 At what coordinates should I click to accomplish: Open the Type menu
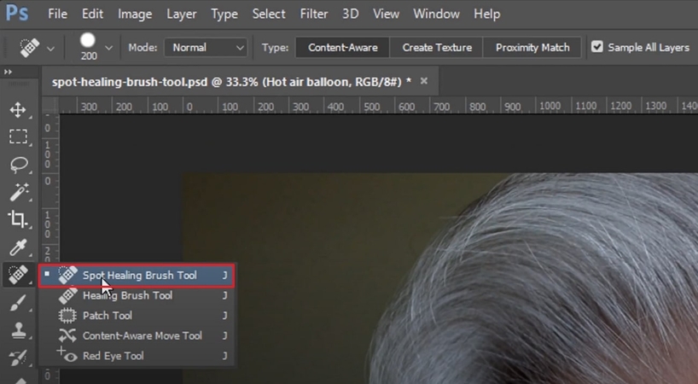click(x=224, y=14)
